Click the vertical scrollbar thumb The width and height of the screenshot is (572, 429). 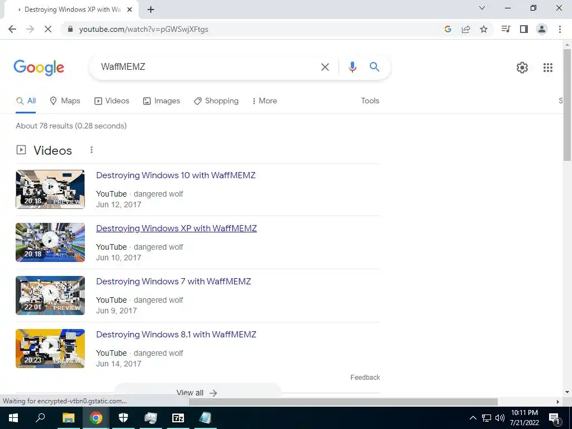(x=567, y=104)
